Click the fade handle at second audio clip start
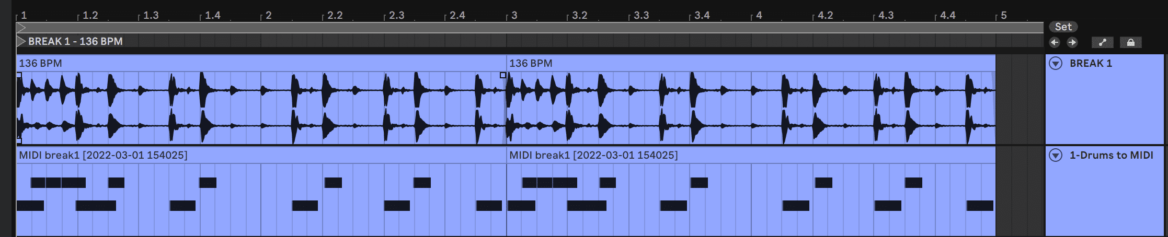The image size is (1168, 237). (503, 75)
